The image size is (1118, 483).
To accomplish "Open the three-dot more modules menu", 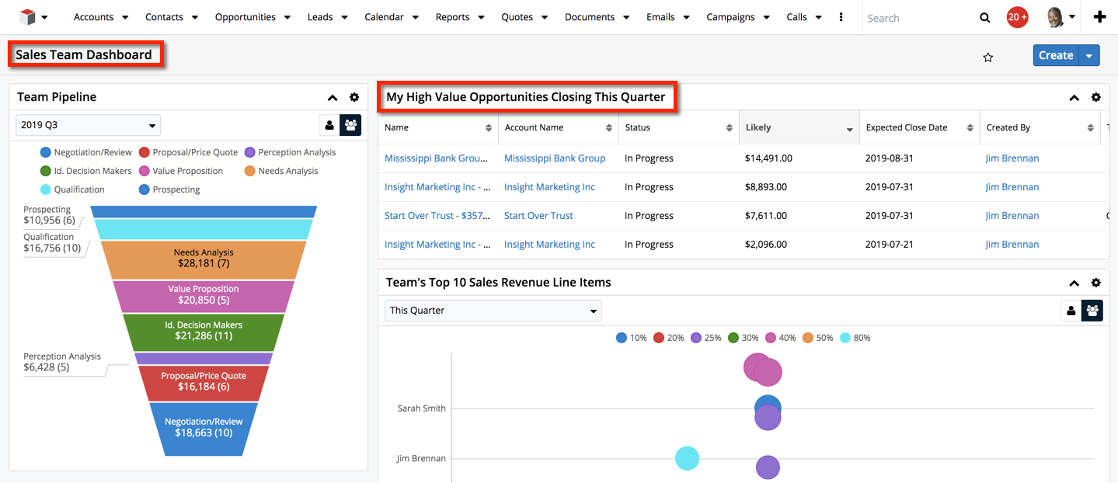I will (841, 17).
